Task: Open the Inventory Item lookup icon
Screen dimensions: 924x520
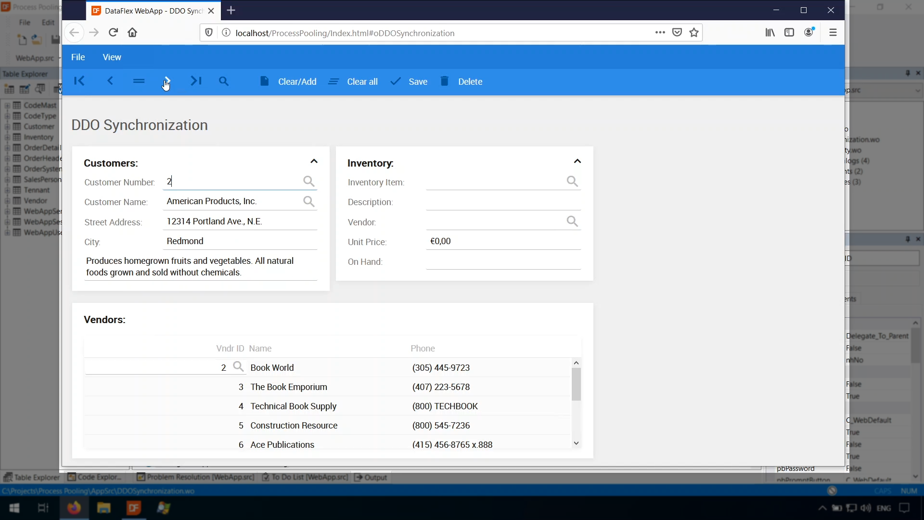Action: click(572, 182)
